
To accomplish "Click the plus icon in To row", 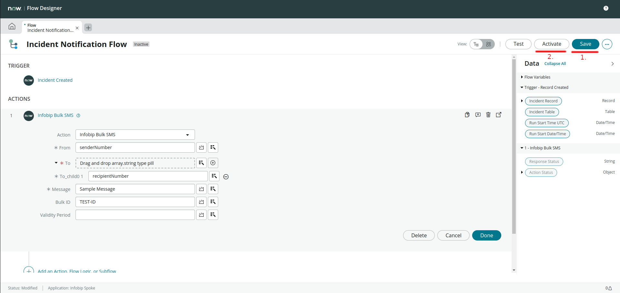I will (x=213, y=163).
